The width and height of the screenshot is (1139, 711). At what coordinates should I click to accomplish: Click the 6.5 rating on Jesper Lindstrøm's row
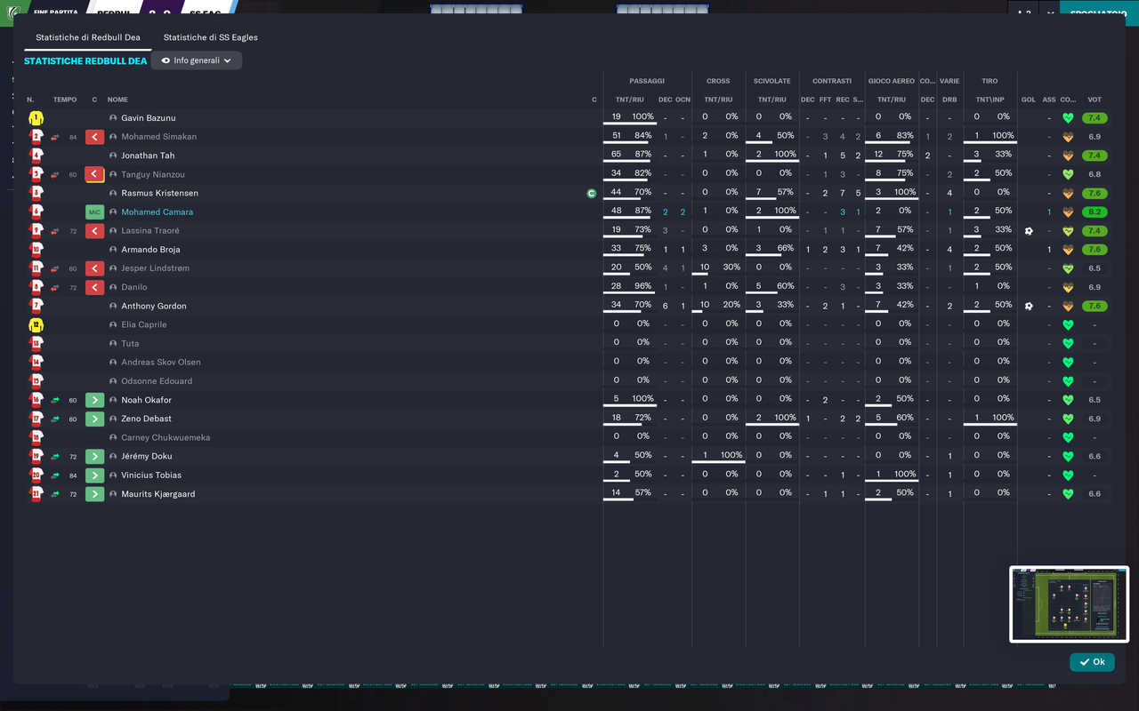coord(1095,268)
